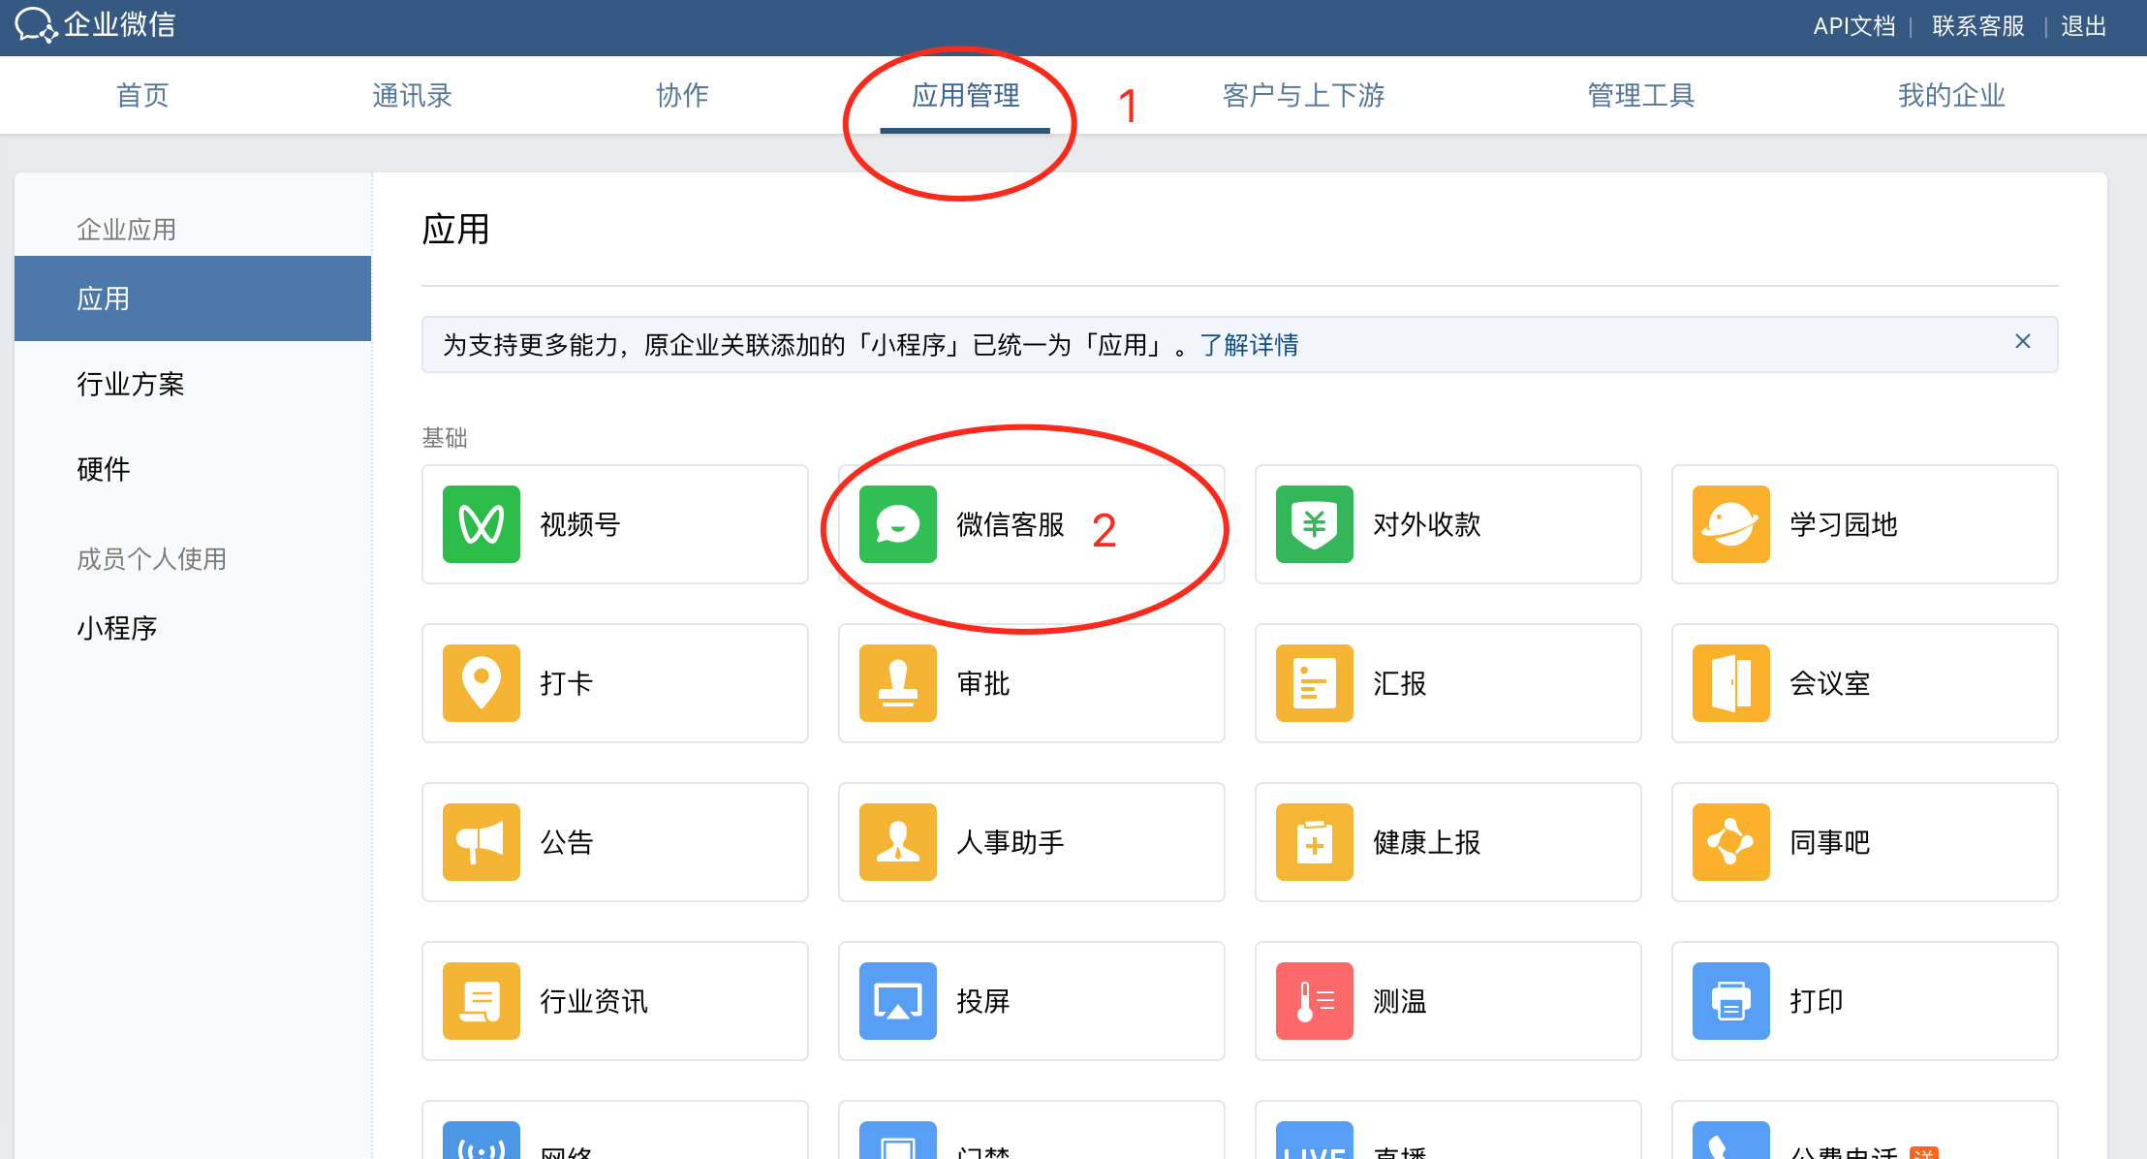Open the 协作 tab
This screenshot has height=1159, width=2147.
point(683,95)
